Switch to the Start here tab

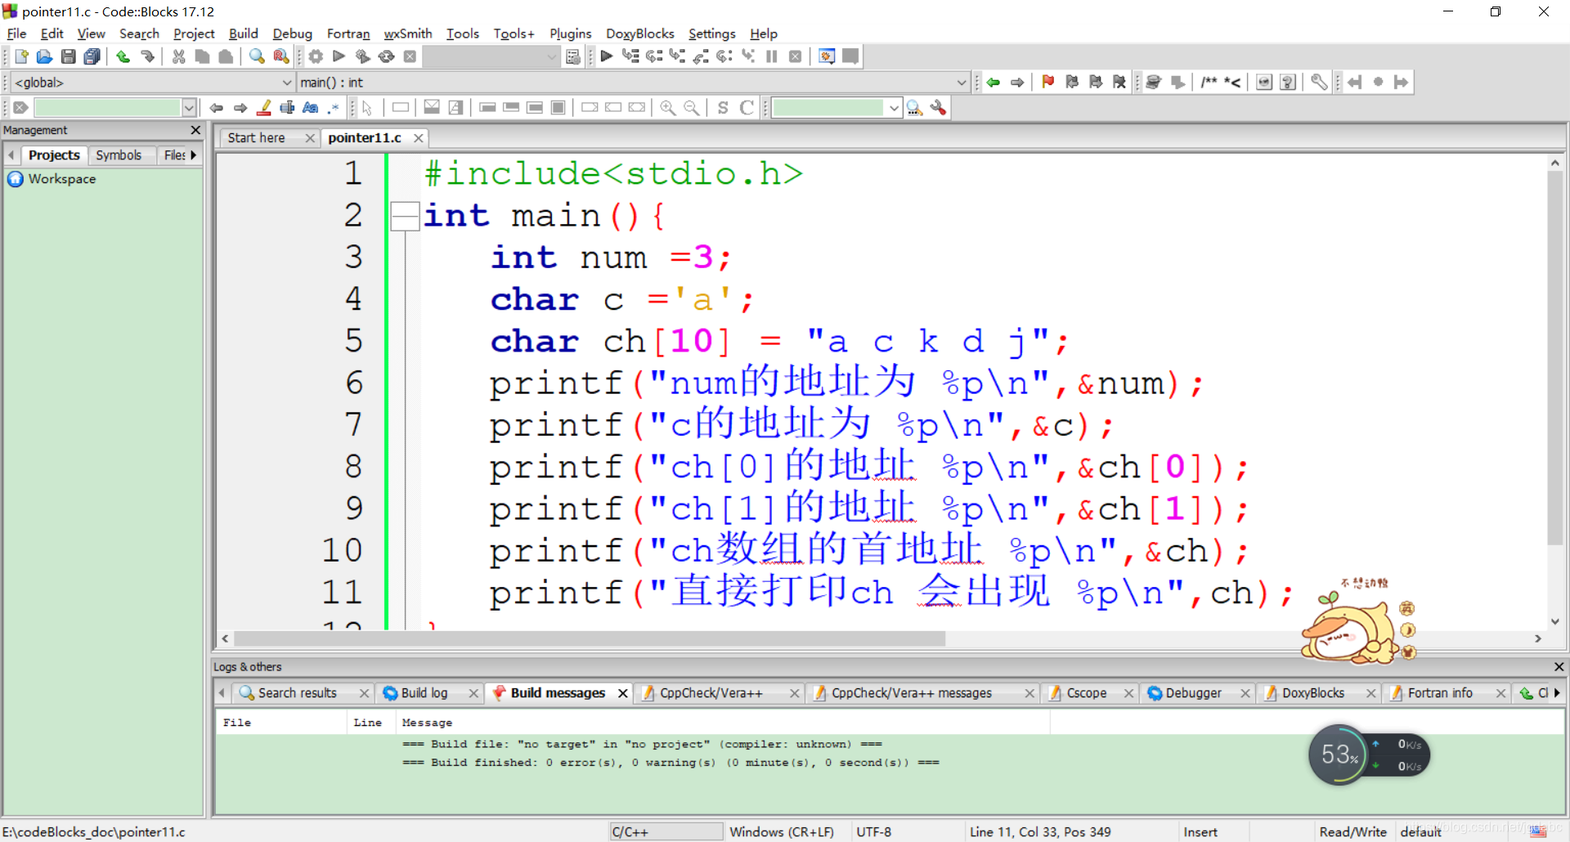pyautogui.click(x=256, y=137)
